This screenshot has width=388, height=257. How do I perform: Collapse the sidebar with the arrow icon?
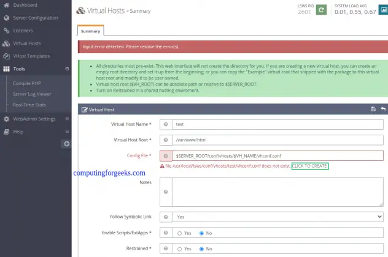pos(67,144)
